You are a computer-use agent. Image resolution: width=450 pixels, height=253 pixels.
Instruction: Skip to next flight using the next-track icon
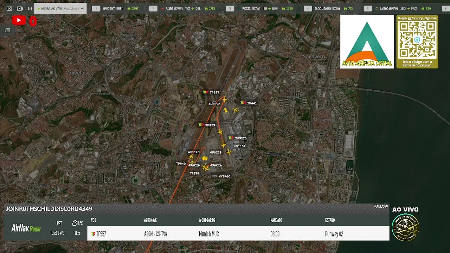coord(30,8)
